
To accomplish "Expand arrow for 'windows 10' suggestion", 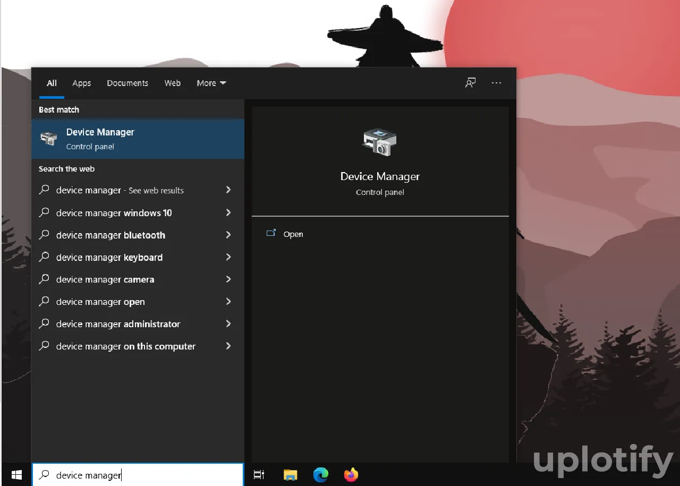I will click(228, 212).
